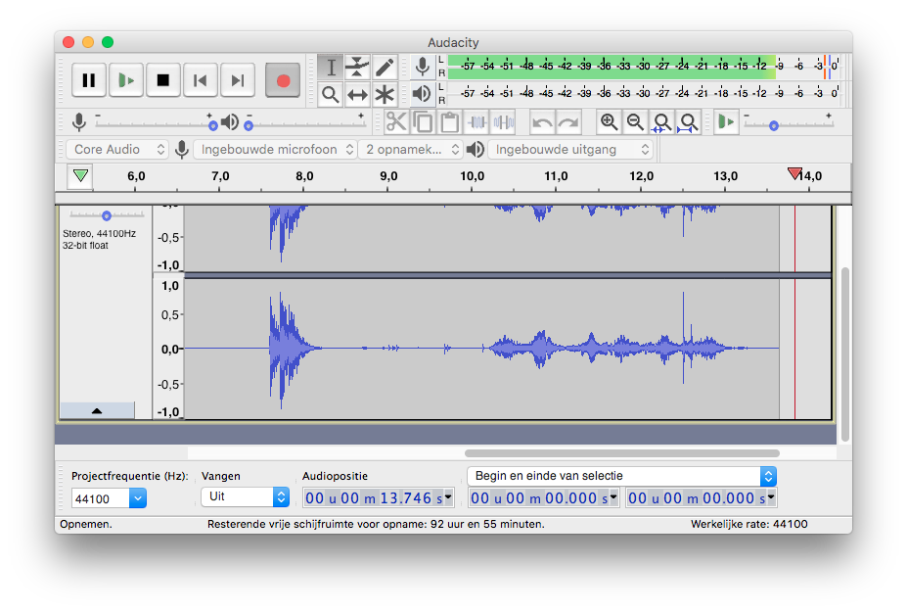The width and height of the screenshot is (907, 612).
Task: Select the Envelope tool
Action: coord(357,67)
